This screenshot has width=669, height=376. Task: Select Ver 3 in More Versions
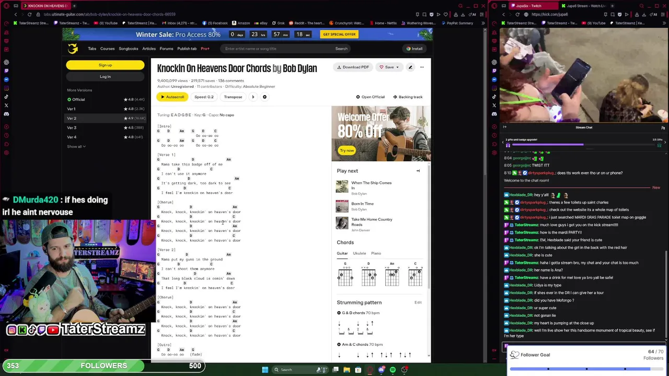[106, 127]
